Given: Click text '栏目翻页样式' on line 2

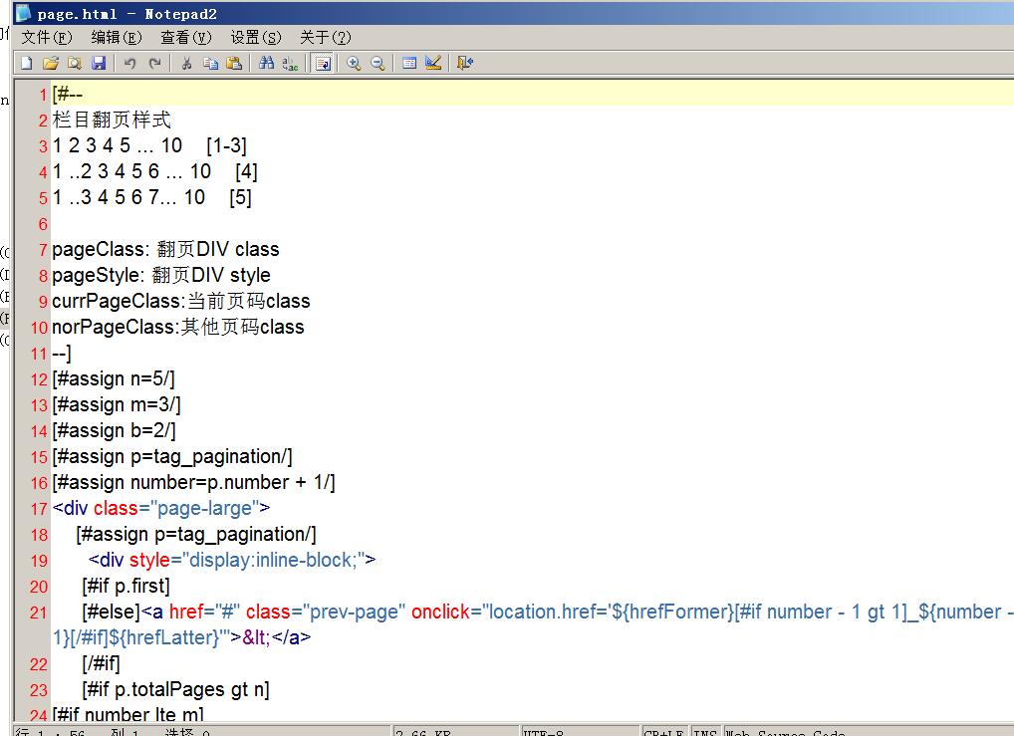Looking at the screenshot, I should (112, 120).
